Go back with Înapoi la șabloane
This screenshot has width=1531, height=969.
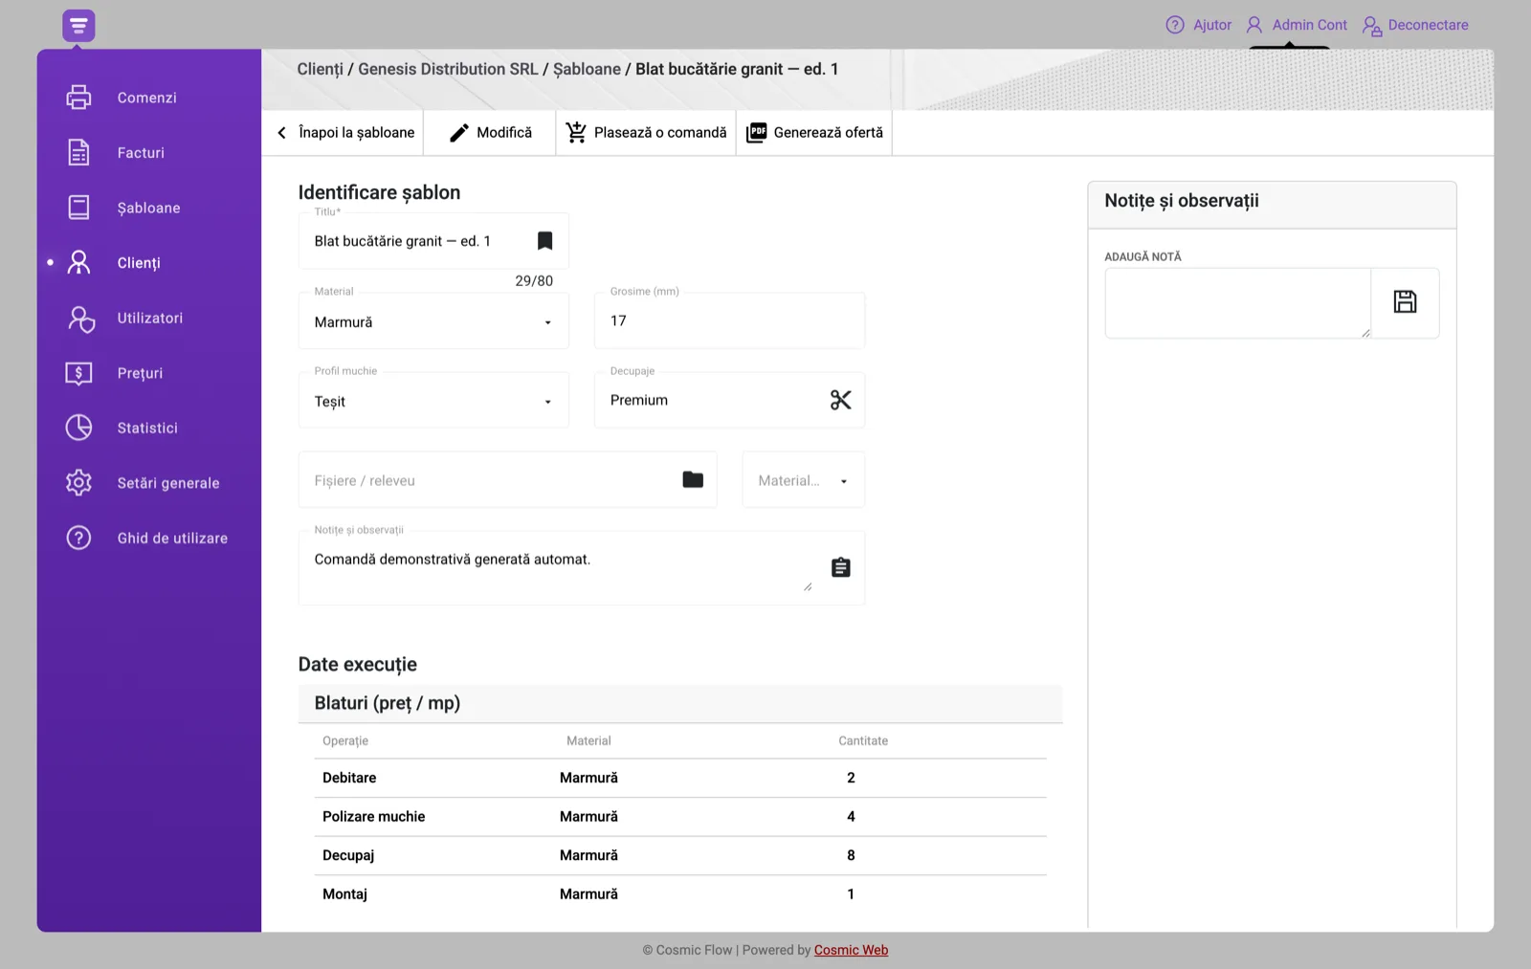pyautogui.click(x=345, y=132)
